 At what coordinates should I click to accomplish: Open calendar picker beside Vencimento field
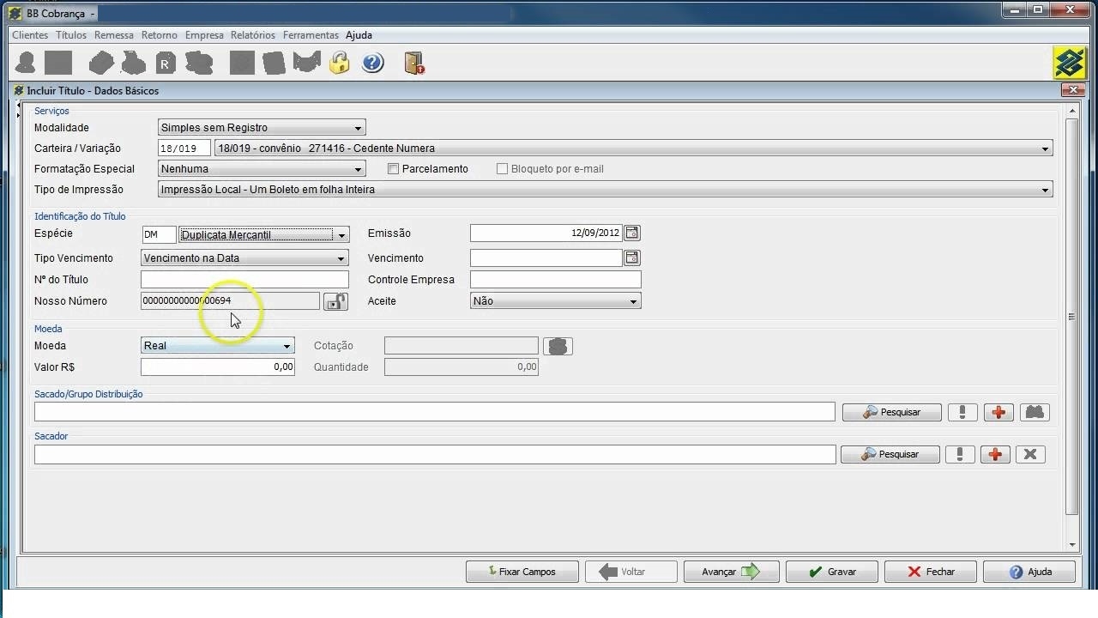(x=632, y=257)
